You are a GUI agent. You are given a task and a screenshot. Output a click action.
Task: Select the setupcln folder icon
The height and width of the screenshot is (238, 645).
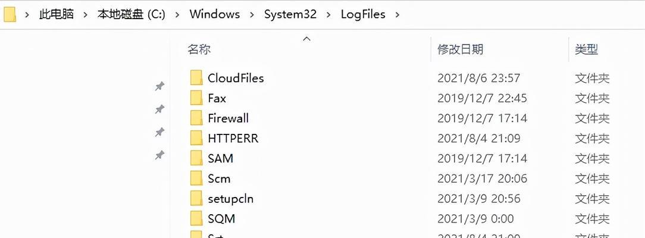196,199
